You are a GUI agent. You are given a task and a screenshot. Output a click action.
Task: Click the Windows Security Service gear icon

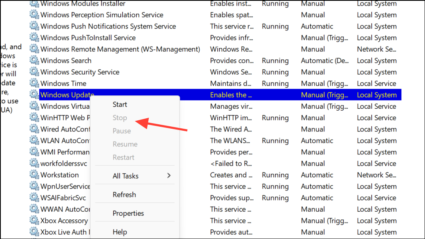(x=34, y=72)
